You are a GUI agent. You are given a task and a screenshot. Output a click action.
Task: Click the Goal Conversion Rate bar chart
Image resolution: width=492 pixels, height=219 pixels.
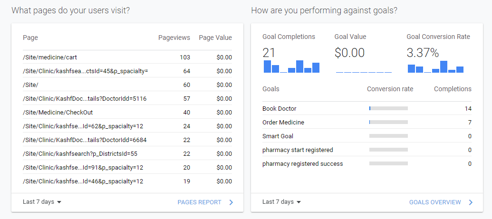coord(435,67)
